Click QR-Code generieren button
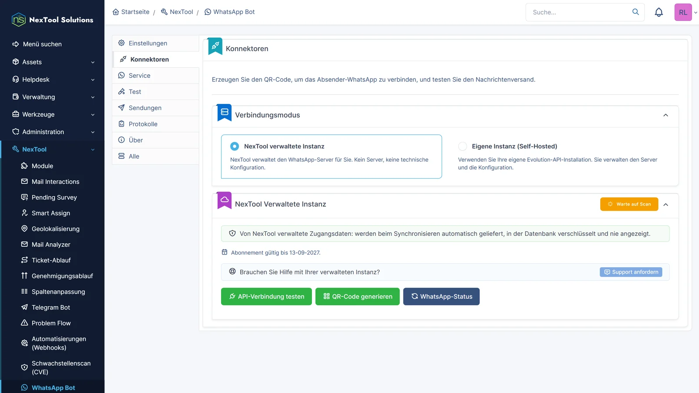Screen dimensions: 699x393 point(357,296)
